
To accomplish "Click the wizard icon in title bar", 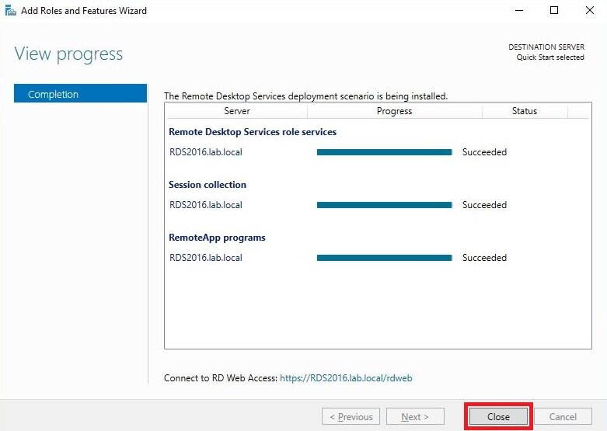I will click(x=10, y=11).
